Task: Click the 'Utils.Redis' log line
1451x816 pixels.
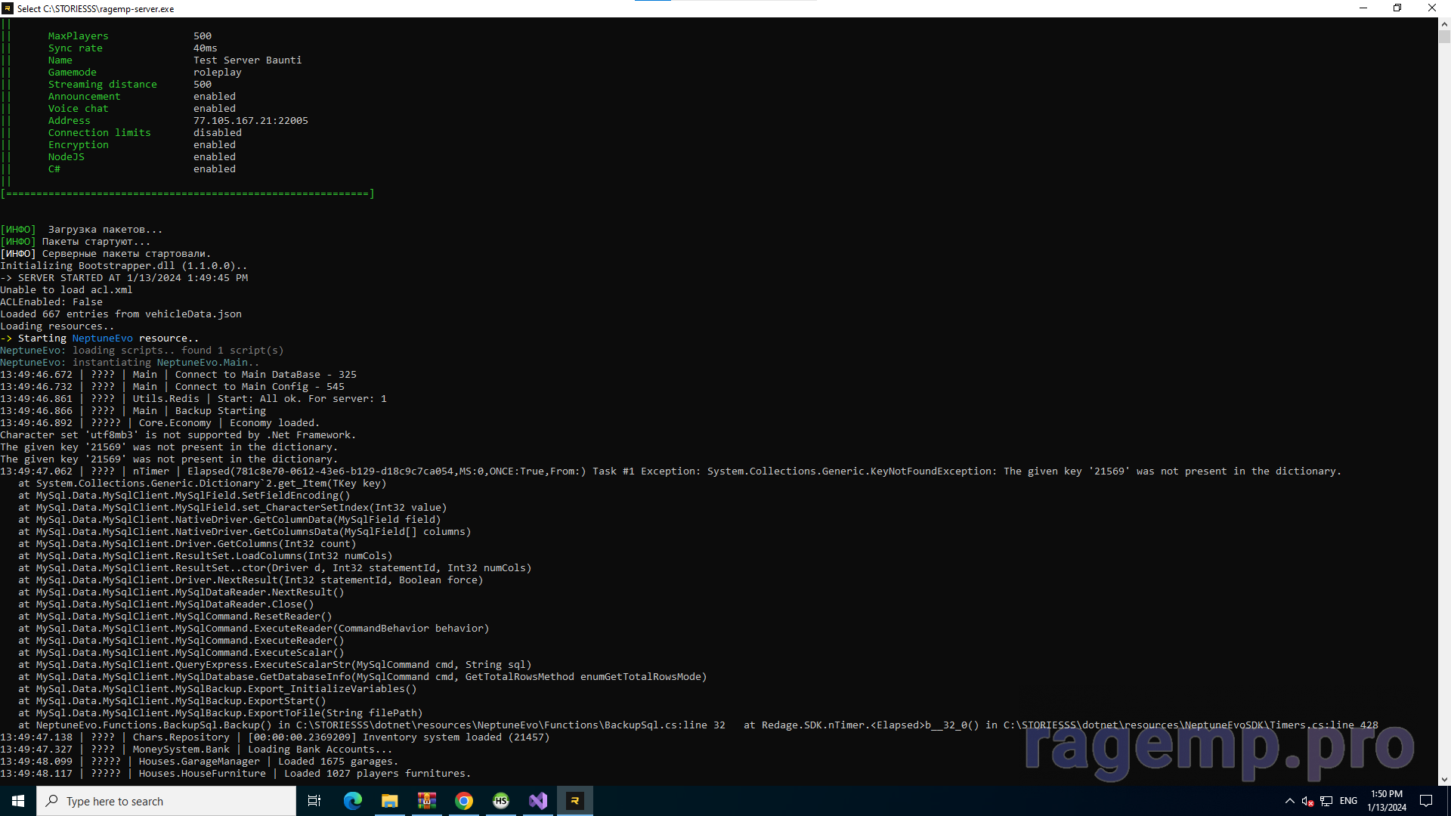Action: tap(193, 398)
